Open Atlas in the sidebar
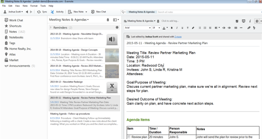The width and height of the screenshot is (262, 139). pos(10,54)
